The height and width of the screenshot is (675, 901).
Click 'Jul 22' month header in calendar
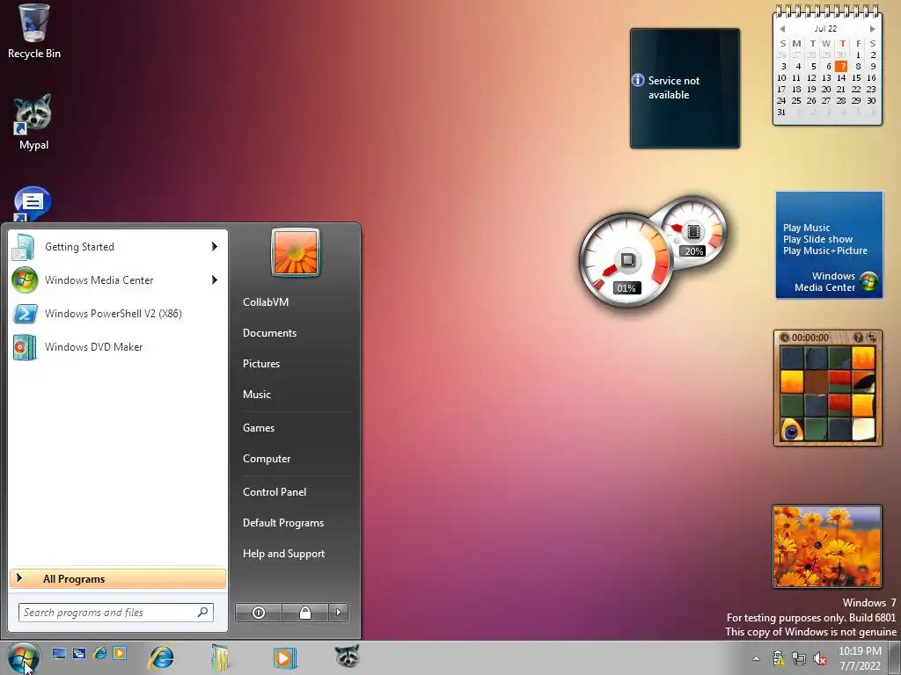click(x=825, y=29)
